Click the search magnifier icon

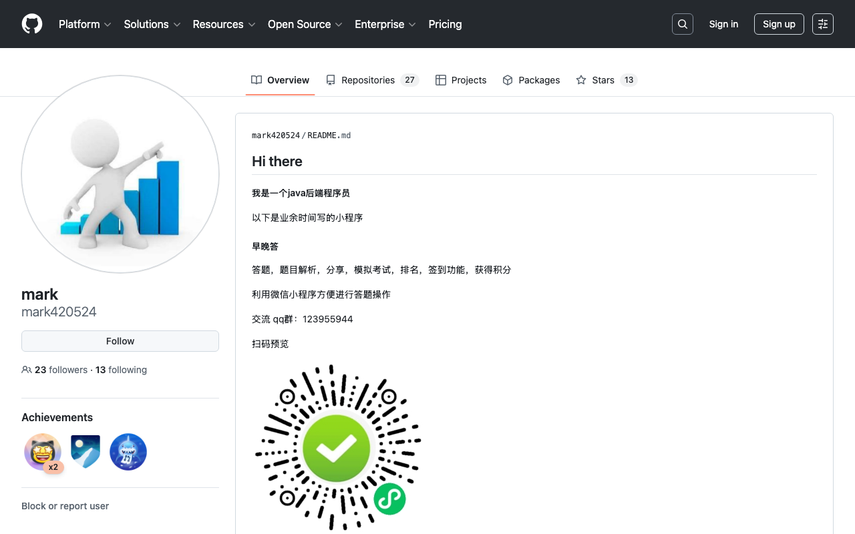click(x=683, y=24)
